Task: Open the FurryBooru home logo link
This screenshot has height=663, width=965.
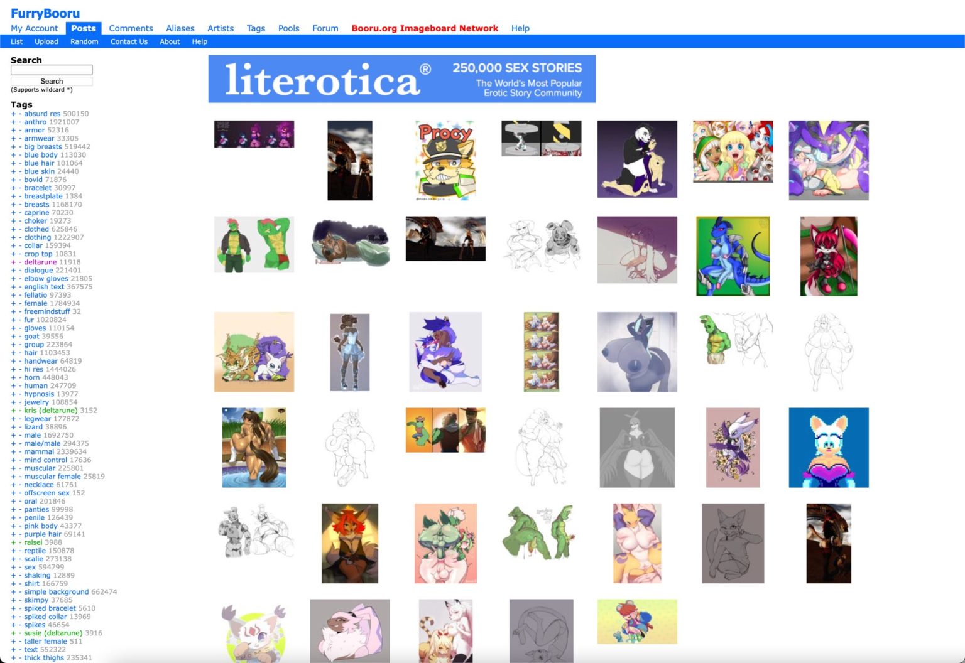Action: click(x=45, y=13)
